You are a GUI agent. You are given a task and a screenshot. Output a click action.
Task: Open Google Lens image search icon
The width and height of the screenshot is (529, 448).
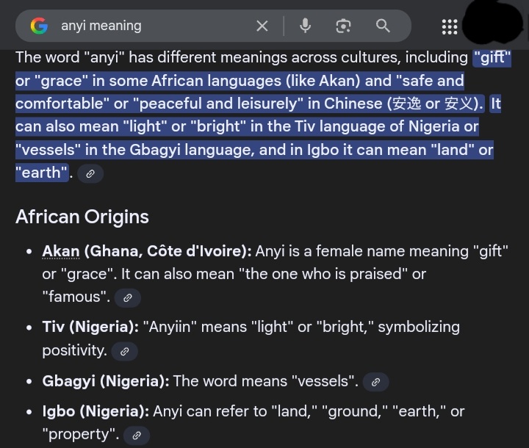(343, 26)
